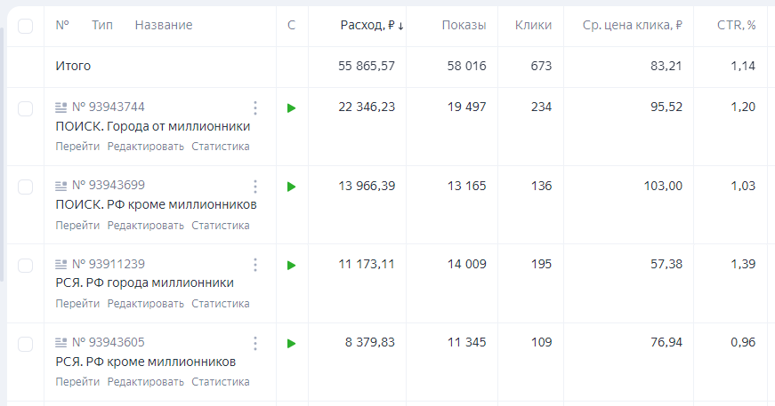Screen dimensions: 775x406
Task: Sort table by Клики column header
Action: (533, 25)
